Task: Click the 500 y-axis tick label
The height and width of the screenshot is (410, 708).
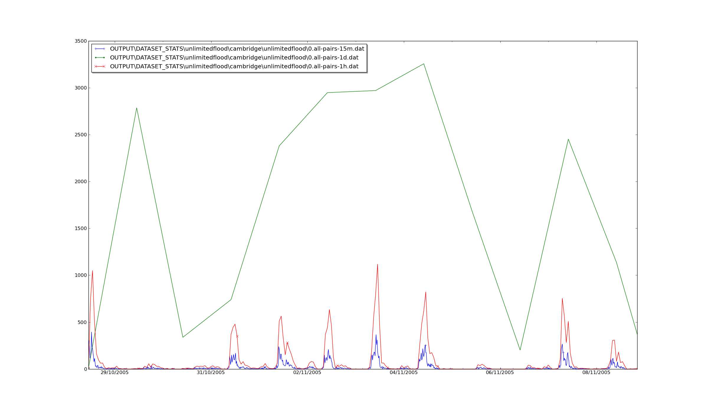Action: coord(82,322)
